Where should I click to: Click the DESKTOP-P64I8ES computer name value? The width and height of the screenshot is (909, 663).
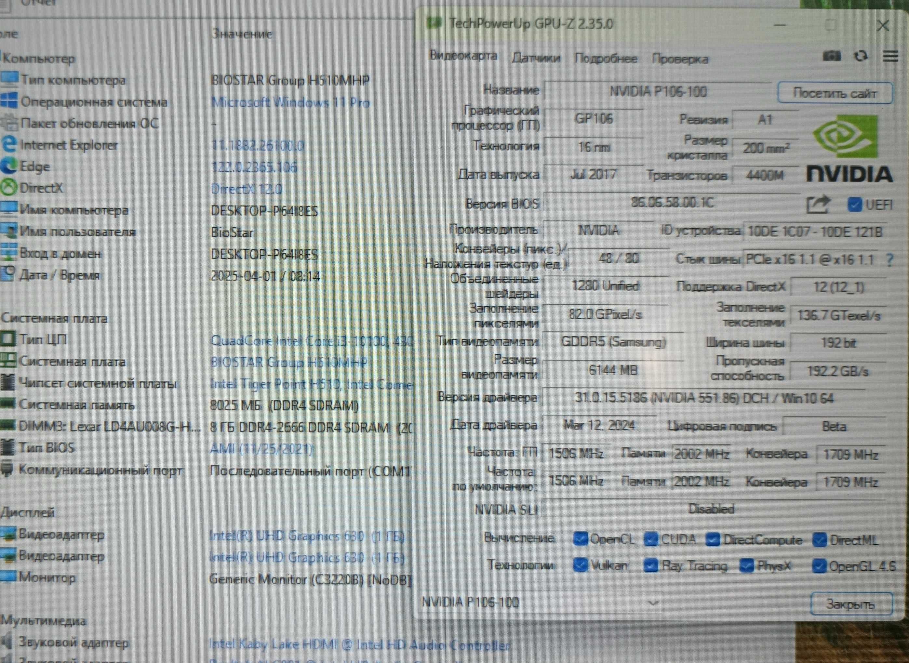tap(264, 211)
